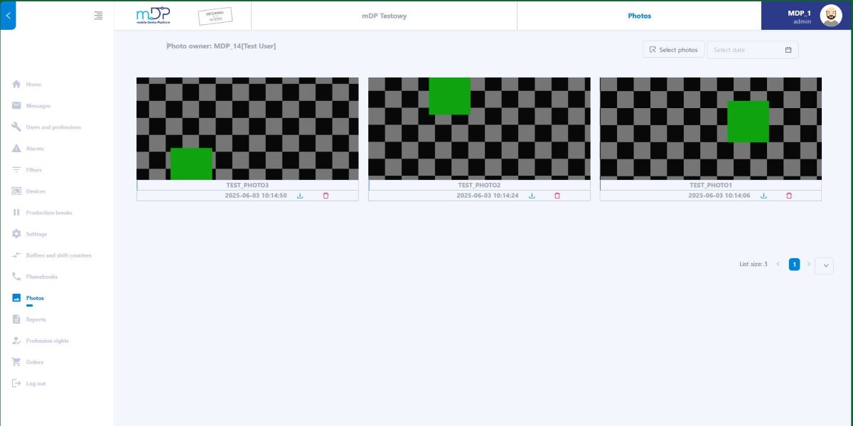Screen dimensions: 853x426
Task: Click the Alarms warning triangle icon
Action: pyautogui.click(x=16, y=148)
